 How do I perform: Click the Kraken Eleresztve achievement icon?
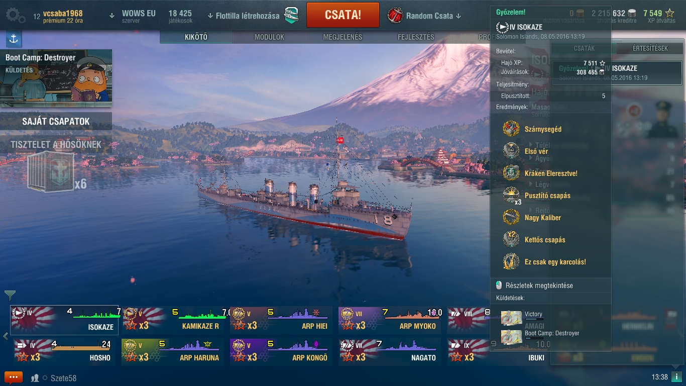click(x=511, y=173)
